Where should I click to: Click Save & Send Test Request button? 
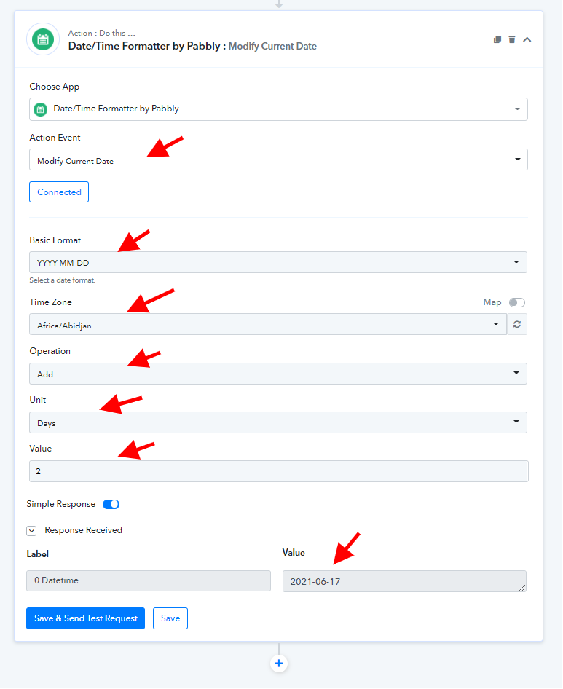[x=86, y=618]
